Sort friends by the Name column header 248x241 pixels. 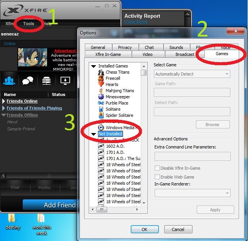[10, 94]
